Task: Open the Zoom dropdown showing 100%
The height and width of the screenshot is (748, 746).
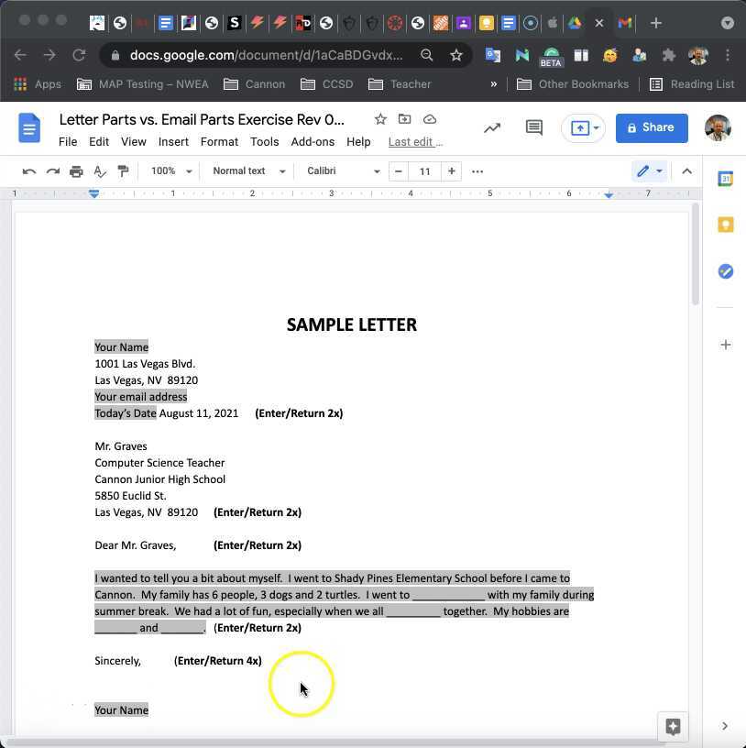Action: coord(170,170)
